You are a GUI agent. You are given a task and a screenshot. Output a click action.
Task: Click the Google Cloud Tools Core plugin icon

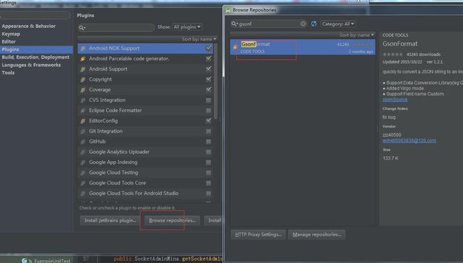83,183
